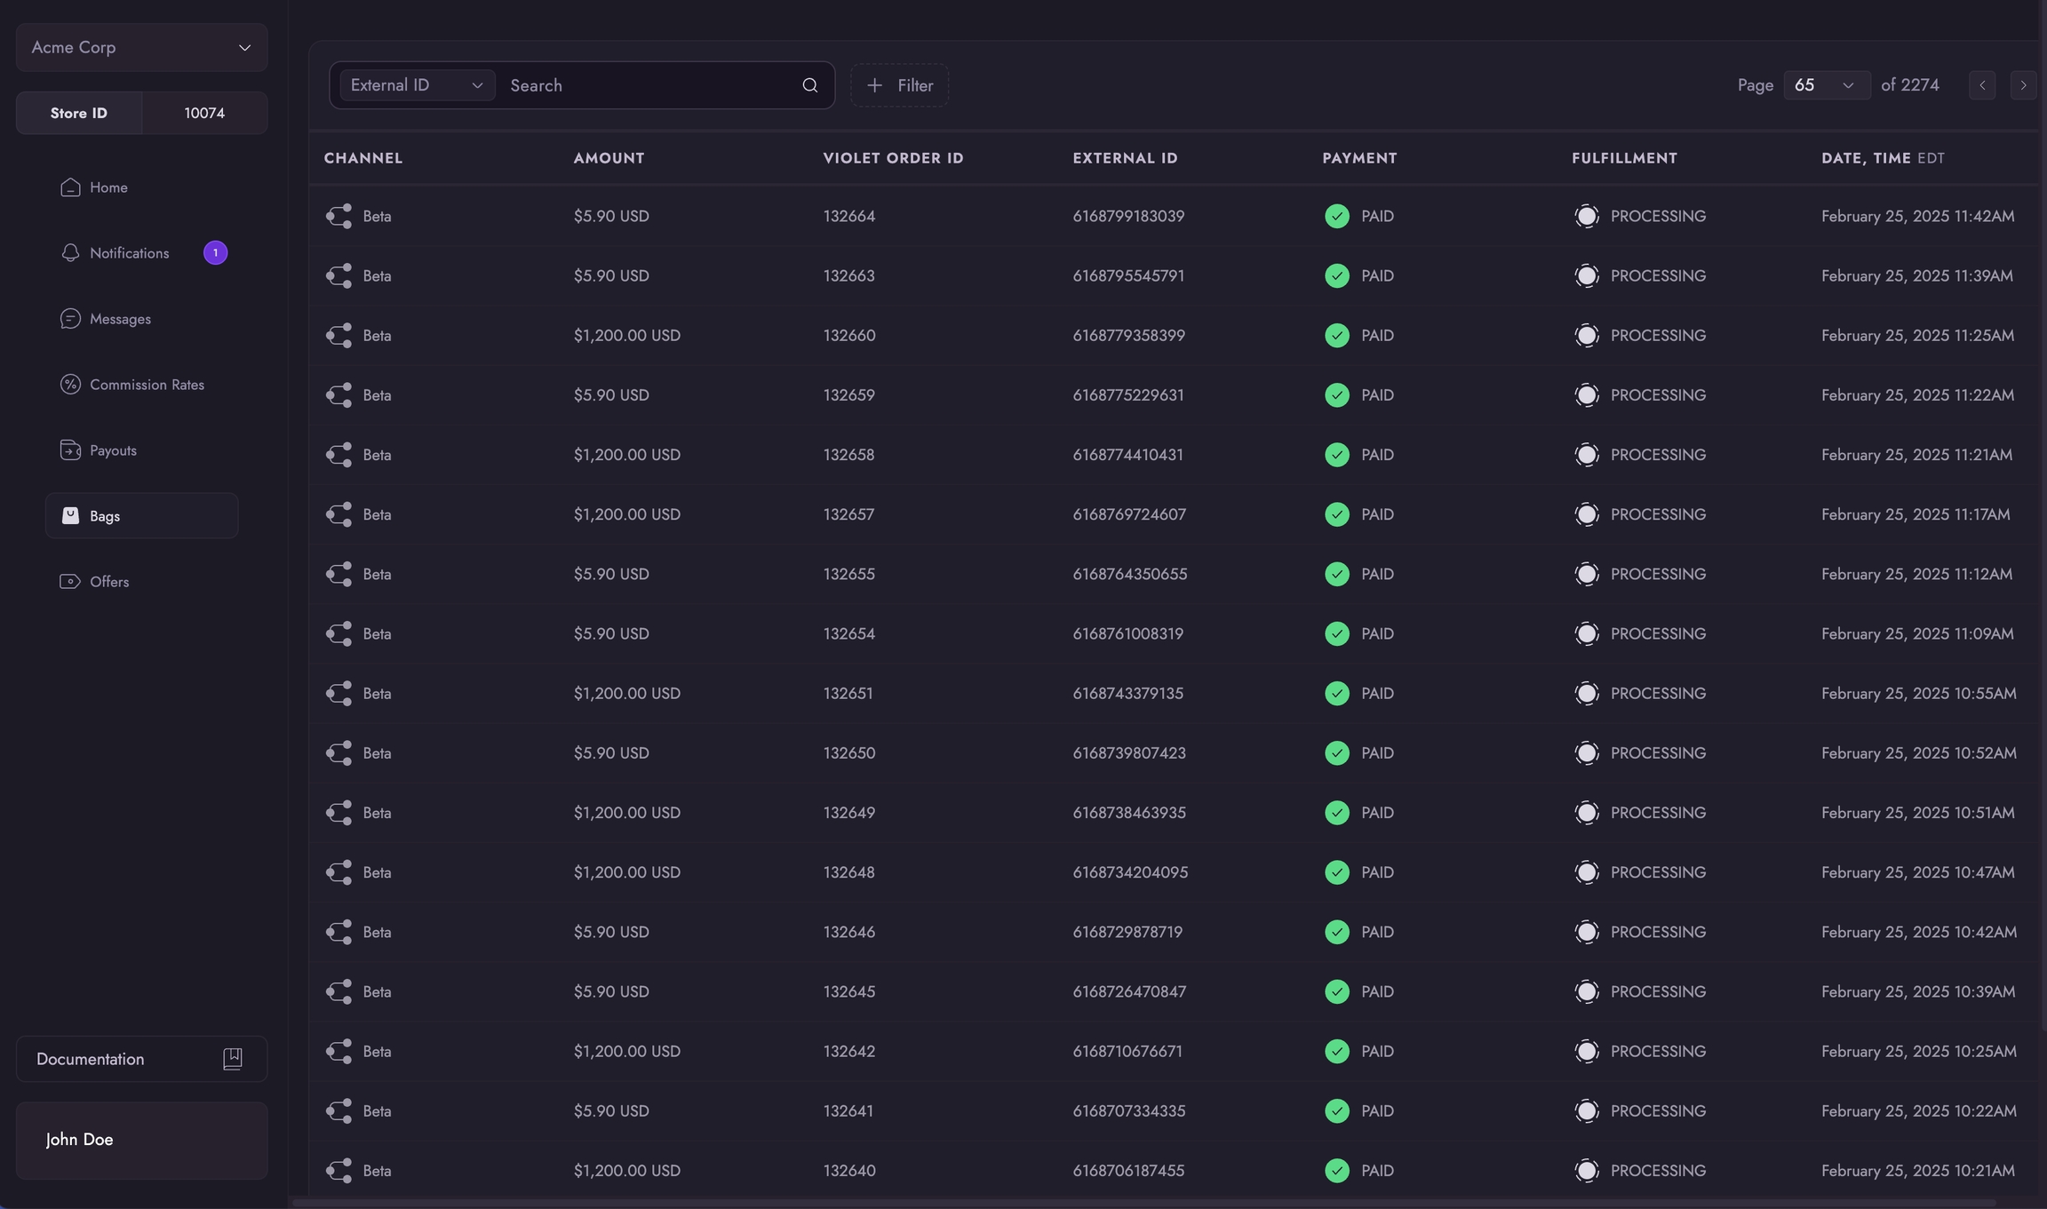Click the Commission Rates percent icon
The height and width of the screenshot is (1209, 2047).
click(x=70, y=385)
